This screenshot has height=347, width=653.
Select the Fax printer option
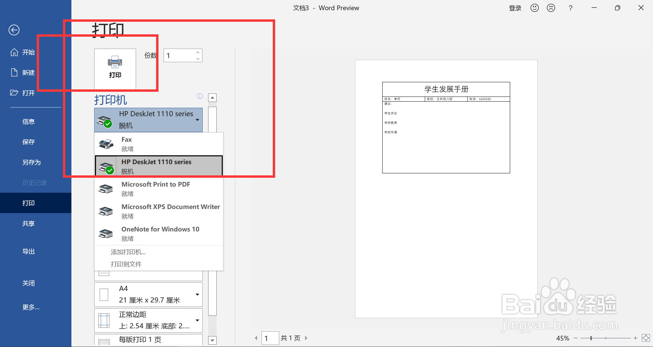point(159,144)
